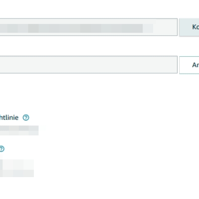Click the 'Ko' button beside the first field
This screenshot has width=199, height=199.
pyautogui.click(x=189, y=27)
